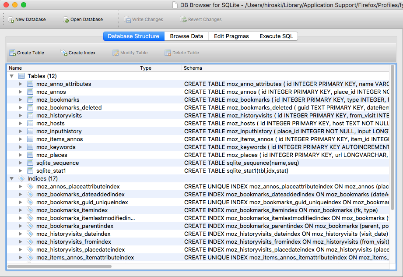This screenshot has width=403, height=277.
Task: Expand the moz_historyvisits table row
Action: 20,115
